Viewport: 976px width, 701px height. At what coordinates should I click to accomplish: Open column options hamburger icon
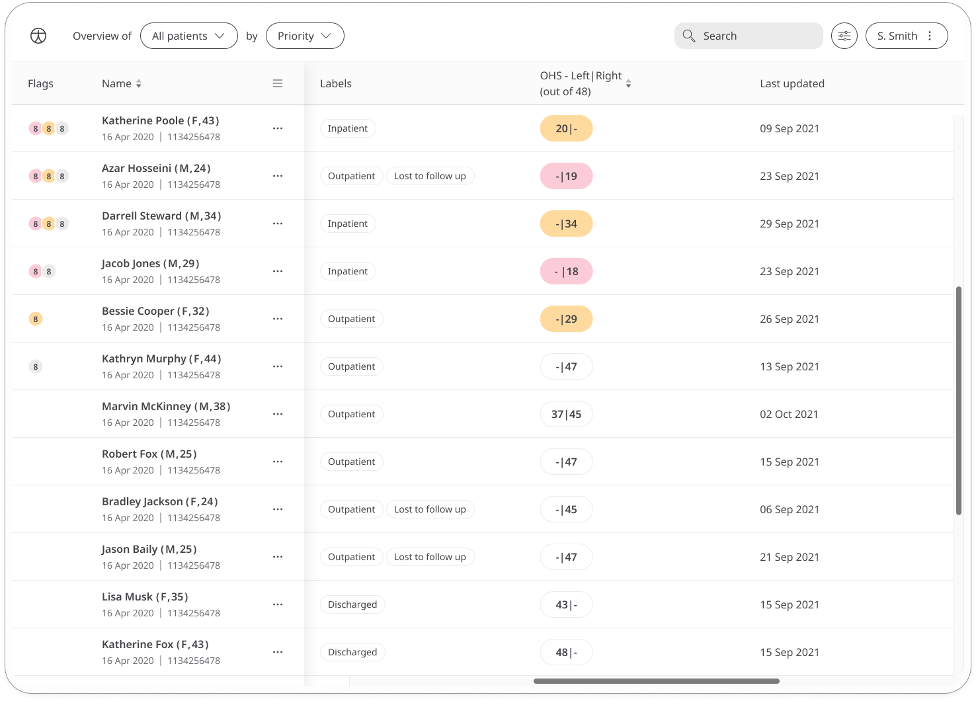pos(278,83)
